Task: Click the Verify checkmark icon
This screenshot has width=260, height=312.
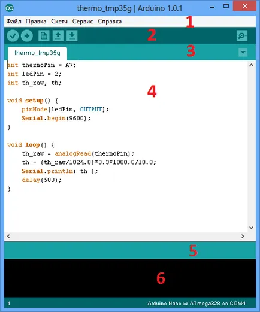Action: 13,36
